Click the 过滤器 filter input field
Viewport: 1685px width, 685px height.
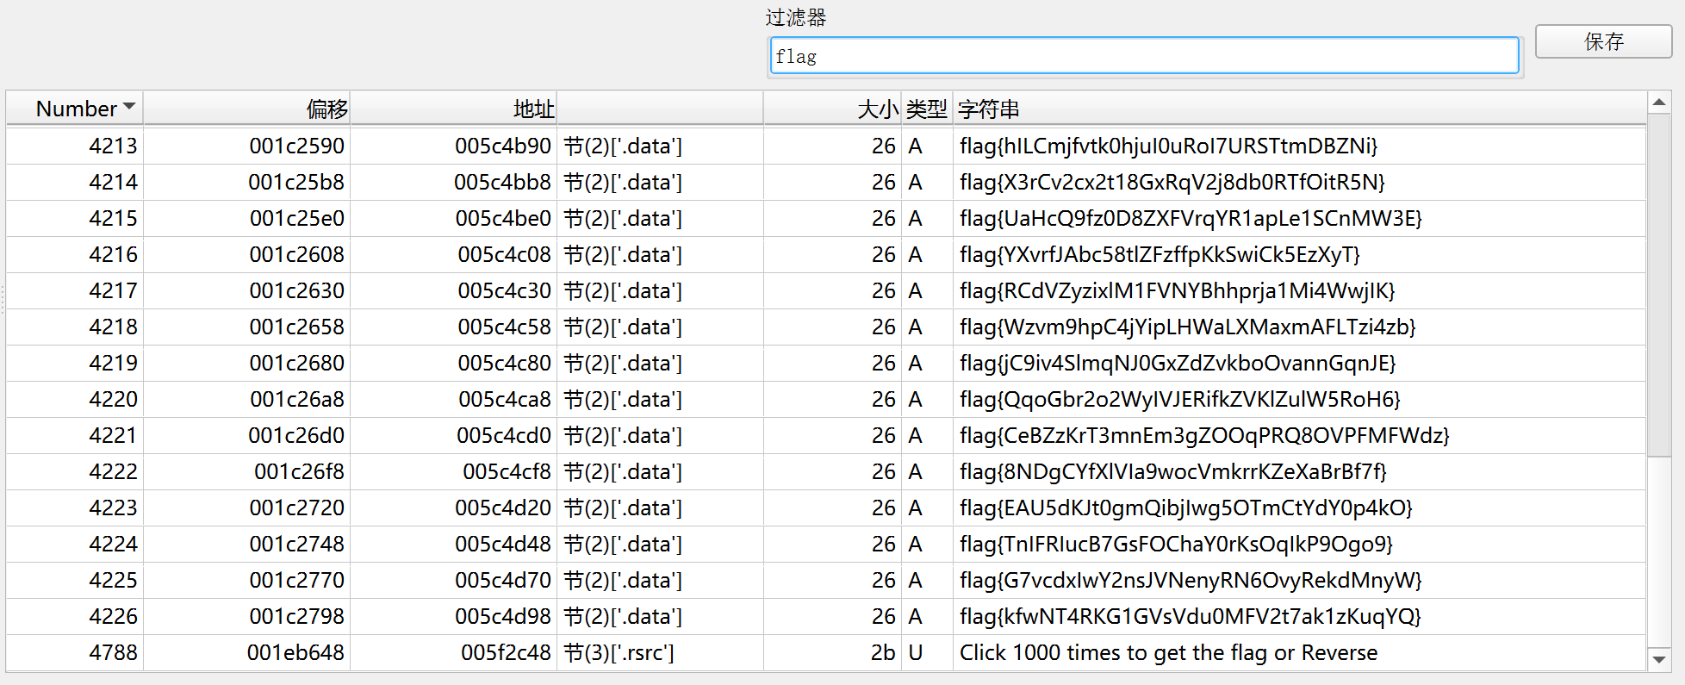point(1143,56)
